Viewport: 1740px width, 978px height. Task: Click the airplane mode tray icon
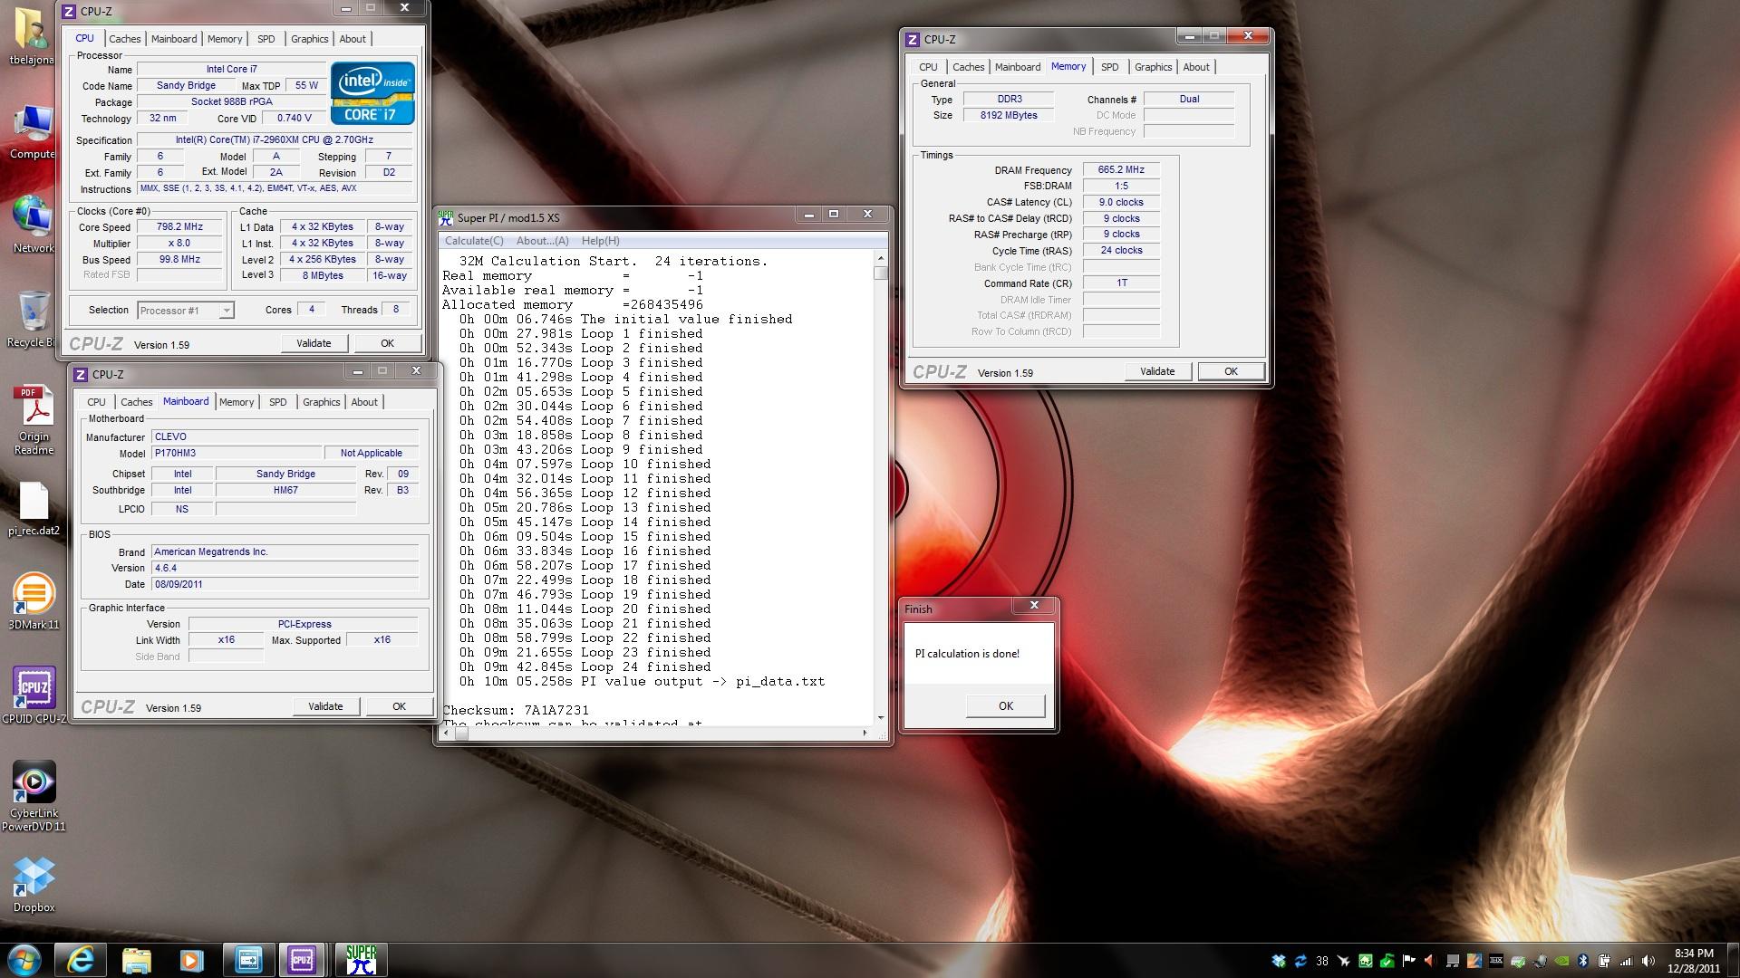click(x=1343, y=961)
